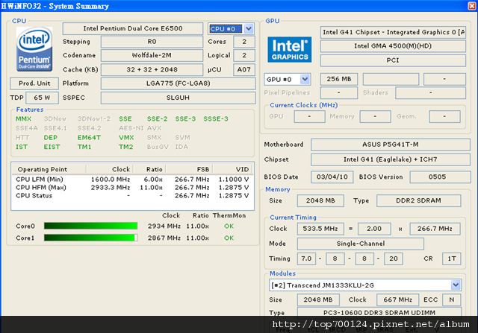Click the Stepping R0 field
478x333 pixels.
coord(152,42)
